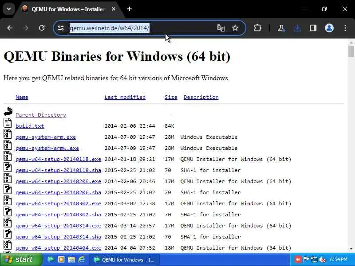The width and height of the screenshot is (355, 266).
Task: Download qemu-w64-setup-20140404.exe
Action: point(59,248)
